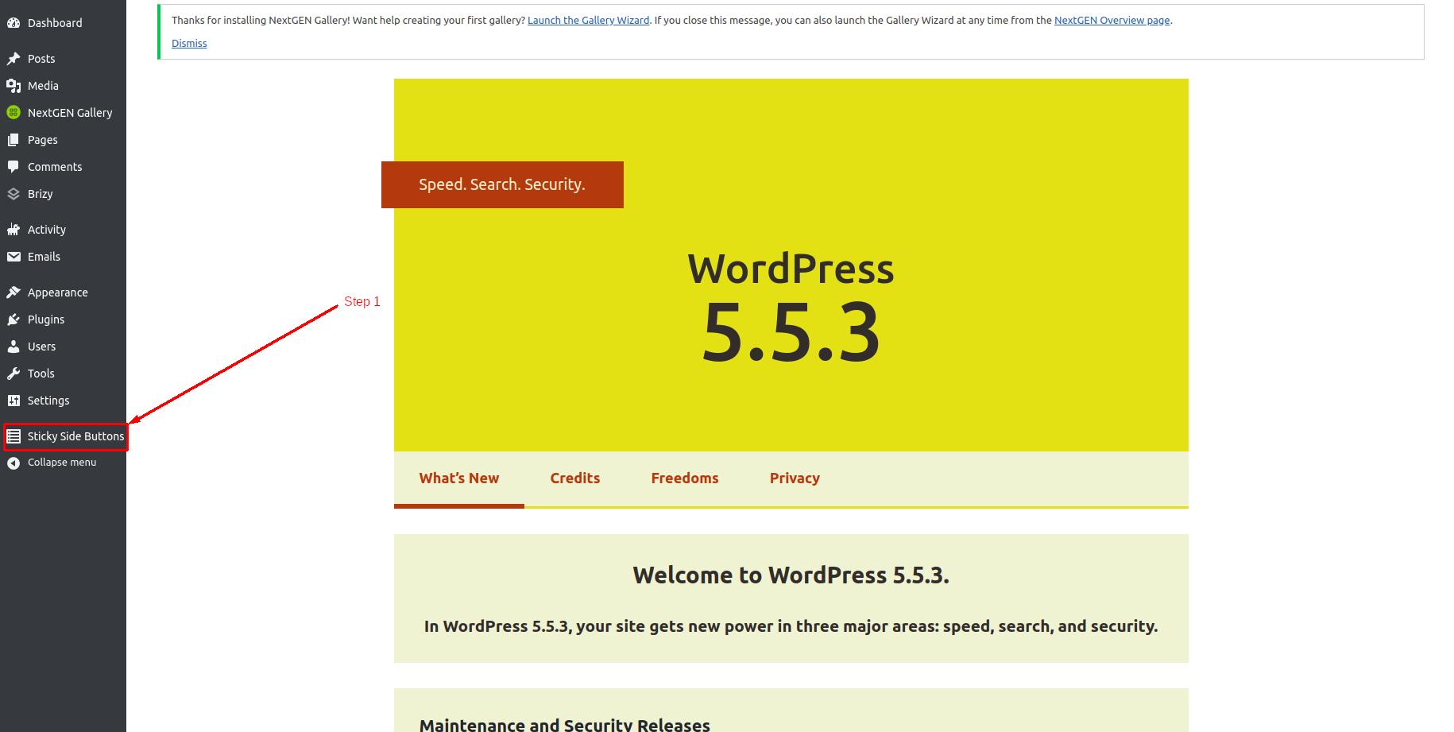Open the Appearance menu label
Image resolution: width=1454 pixels, height=732 pixels.
pos(58,292)
